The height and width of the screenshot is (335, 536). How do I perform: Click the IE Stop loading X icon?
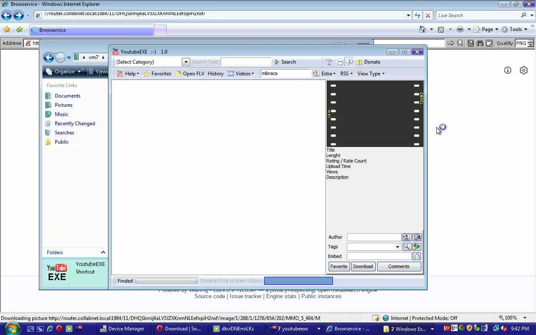coord(428,15)
